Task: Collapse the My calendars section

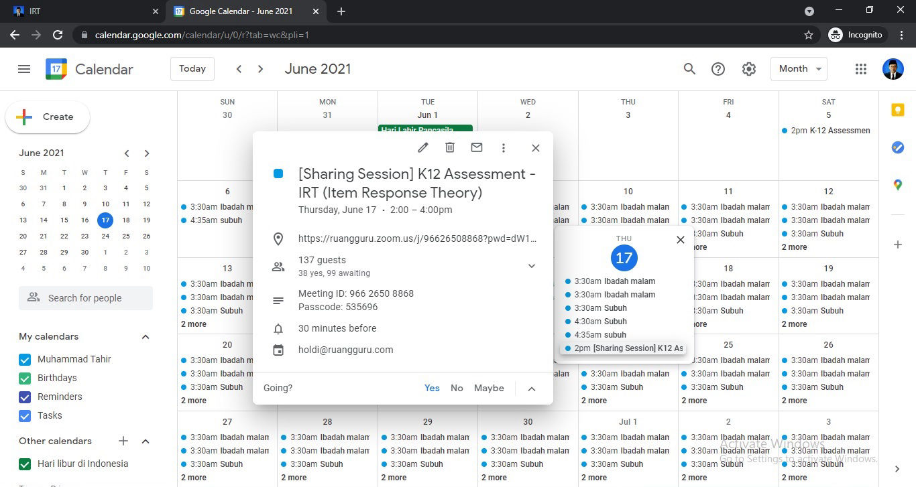Action: click(146, 336)
